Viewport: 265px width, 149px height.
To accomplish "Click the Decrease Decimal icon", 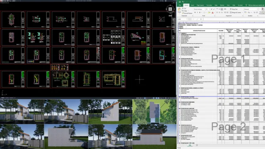I will 257,12.
